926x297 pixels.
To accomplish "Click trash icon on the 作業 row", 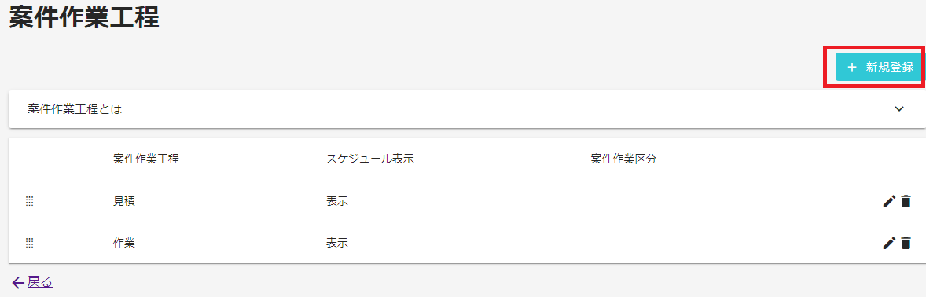I will pyautogui.click(x=906, y=243).
